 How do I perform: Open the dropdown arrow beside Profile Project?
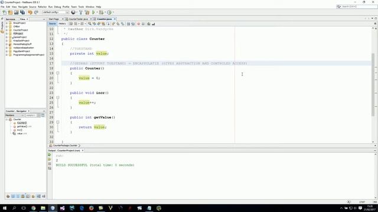(x=113, y=12)
